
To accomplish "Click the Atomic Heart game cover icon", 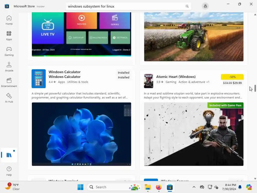I will coord(149,81).
